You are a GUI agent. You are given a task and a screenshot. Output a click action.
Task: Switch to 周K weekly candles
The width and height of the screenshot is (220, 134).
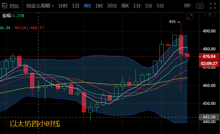125,6
